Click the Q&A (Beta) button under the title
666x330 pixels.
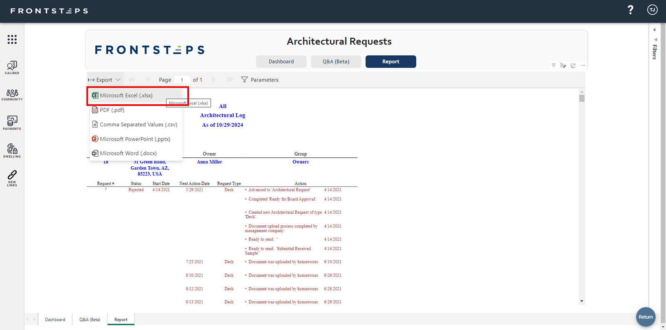coord(336,62)
